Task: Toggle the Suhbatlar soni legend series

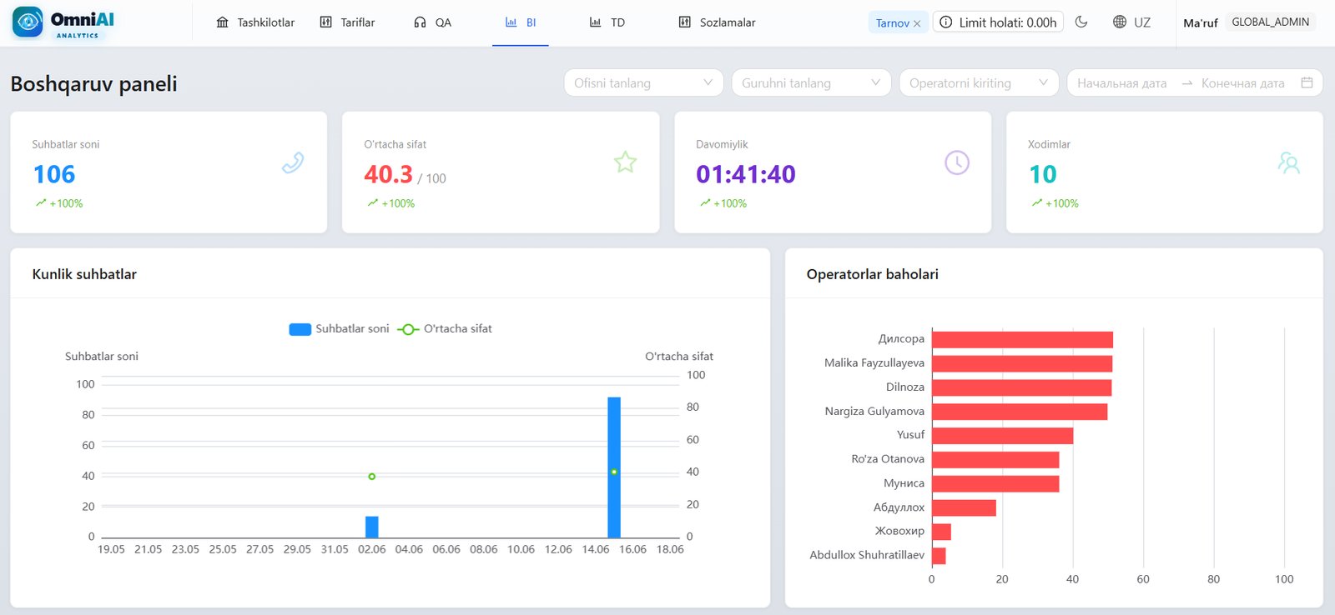Action: 339,329
